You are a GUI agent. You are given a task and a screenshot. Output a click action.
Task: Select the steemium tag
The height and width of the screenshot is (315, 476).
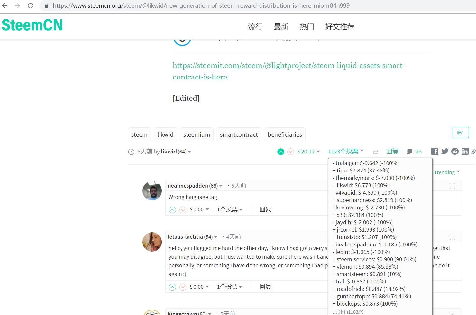point(197,134)
